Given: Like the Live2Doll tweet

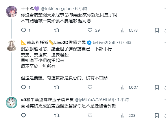Looking at the screenshot, I should [90, 88].
